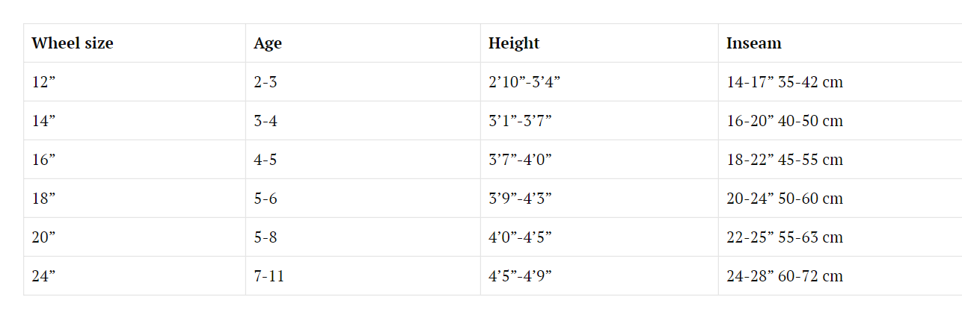The image size is (962, 312).
Task: Select the 20” wheel size cell
Action: pos(135,237)
